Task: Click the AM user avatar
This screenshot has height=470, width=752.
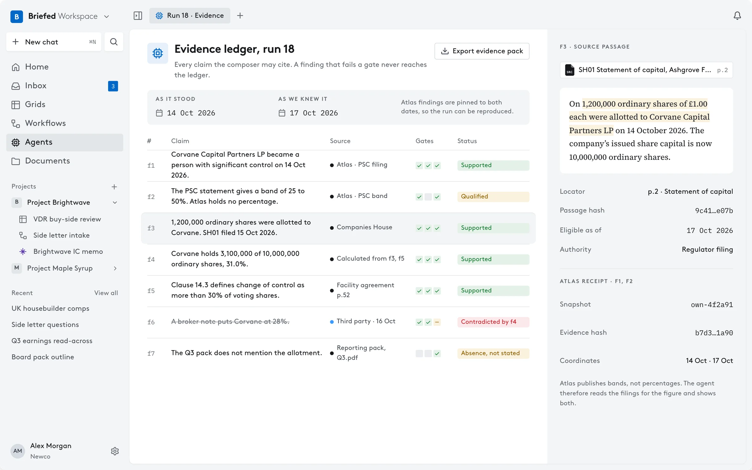Action: click(18, 451)
